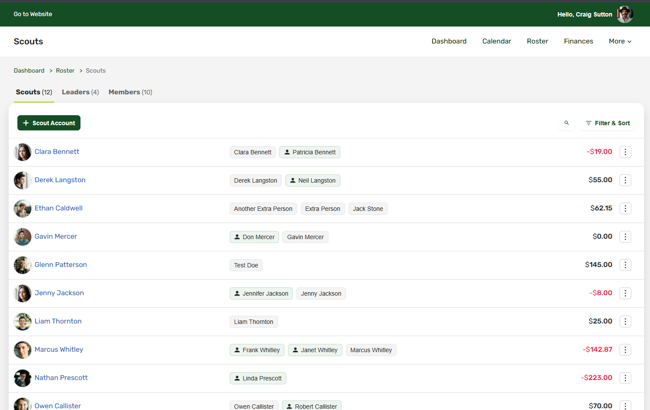Click Clara Bennett's avatar photo
This screenshot has width=650, height=410.
tap(23, 152)
